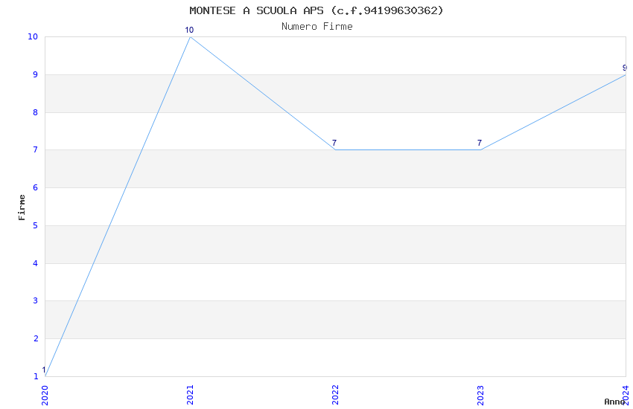Image resolution: width=633 pixels, height=409 pixels.
Task: Click the Numero Firme subtitle
Action: coord(316,27)
